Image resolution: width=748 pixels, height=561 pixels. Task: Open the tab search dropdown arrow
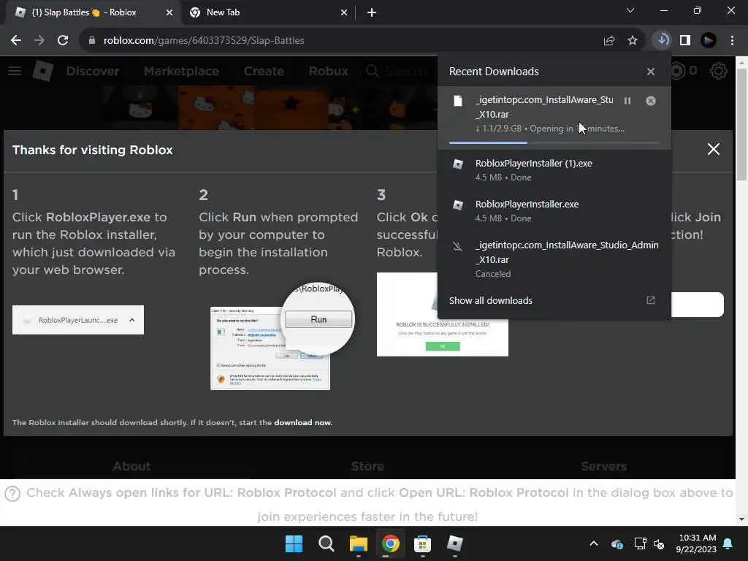[x=630, y=10]
